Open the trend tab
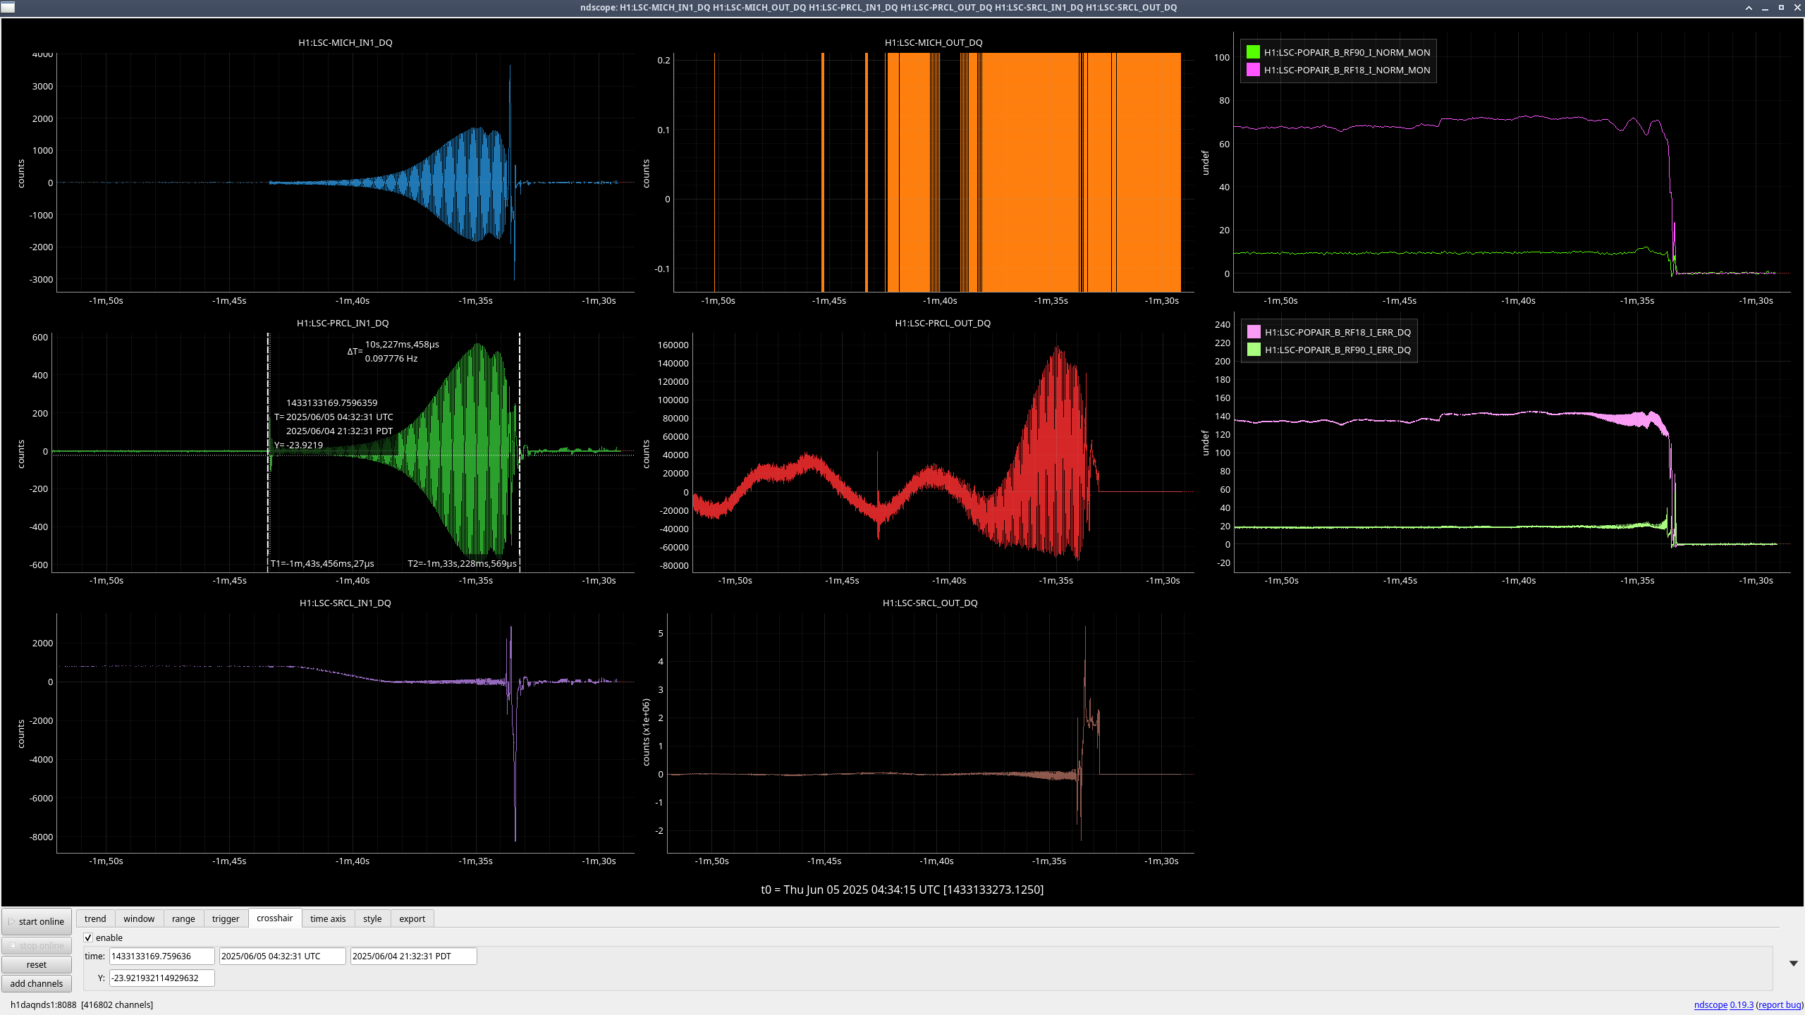 point(95,918)
